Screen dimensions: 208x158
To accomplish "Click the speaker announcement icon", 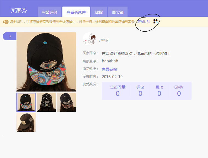I will pyautogui.click(x=5, y=22).
